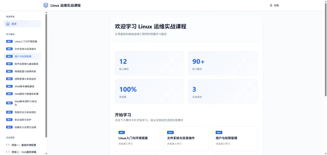The height and width of the screenshot is (155, 327).
Task: Open the Linux入门与环境搭建 module card
Action: [137, 139]
